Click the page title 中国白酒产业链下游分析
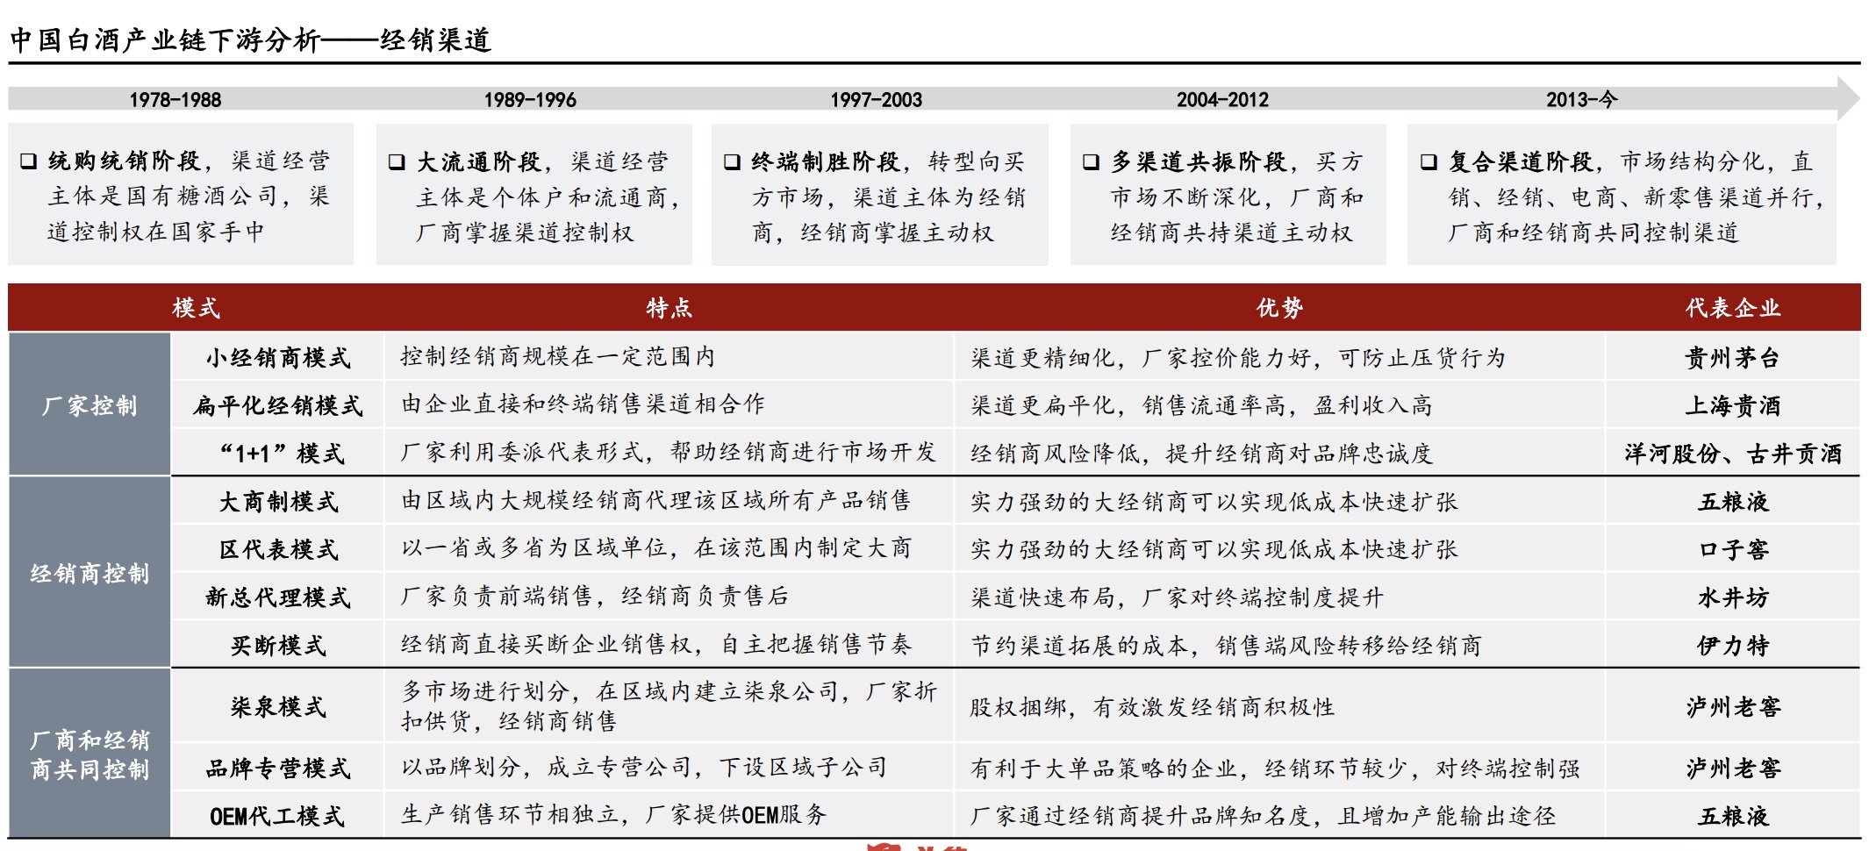Viewport: 1869px width, 851px height. (165, 40)
